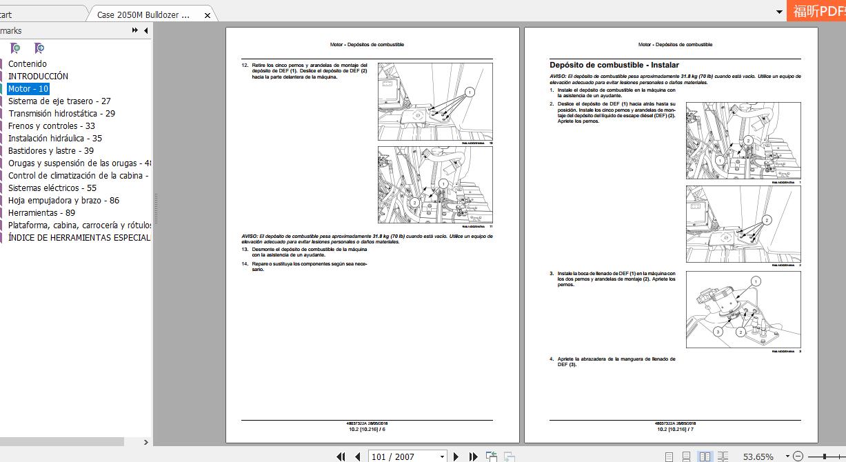This screenshot has height=462, width=846.
Task: Open the page number dropdown
Action: pyautogui.click(x=442, y=456)
